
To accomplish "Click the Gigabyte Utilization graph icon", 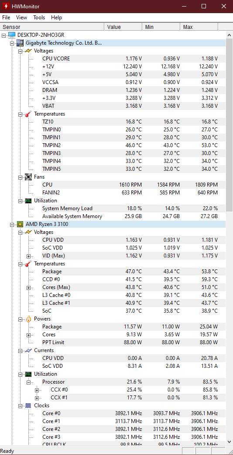I will click(28, 201).
